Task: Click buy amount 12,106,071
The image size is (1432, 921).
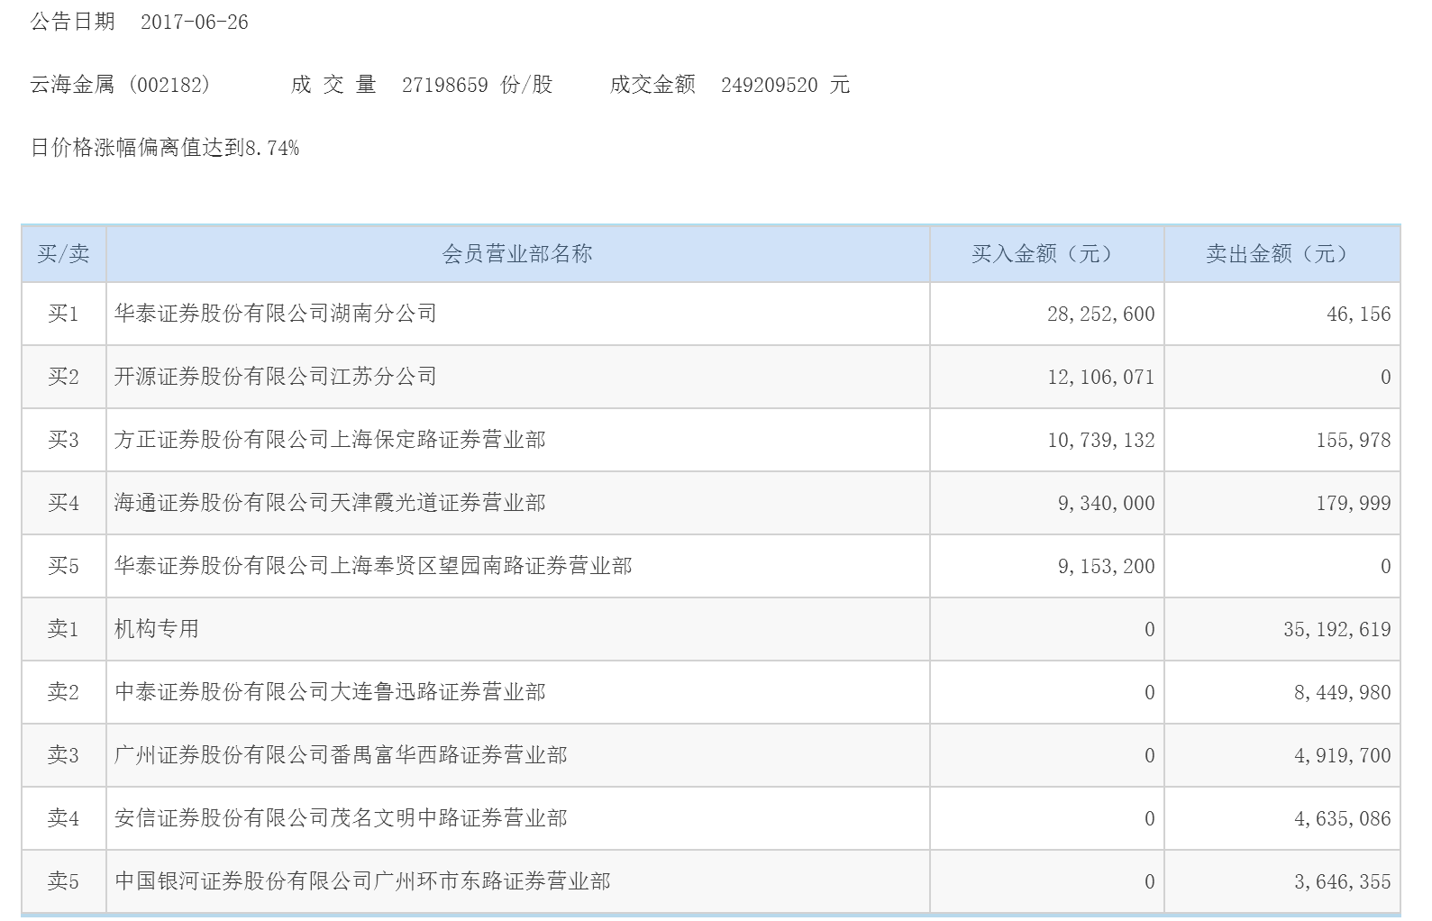Action: point(1100,378)
